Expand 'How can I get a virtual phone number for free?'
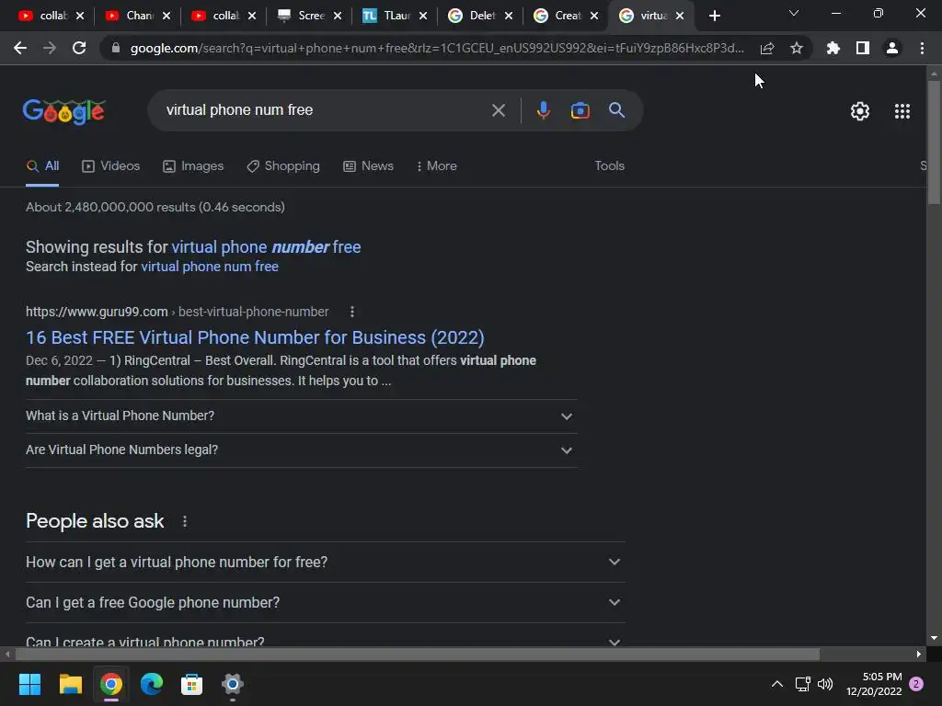942x706 pixels. coord(325,562)
